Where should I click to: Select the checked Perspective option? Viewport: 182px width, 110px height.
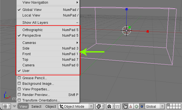click(48, 35)
